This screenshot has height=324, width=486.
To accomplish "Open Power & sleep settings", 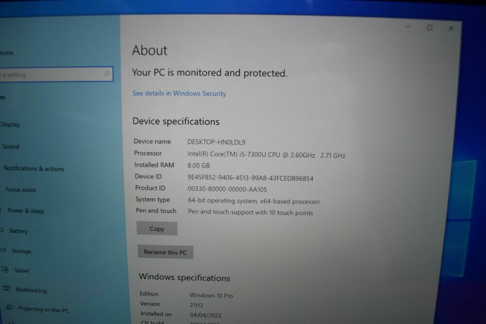I will coord(26,211).
